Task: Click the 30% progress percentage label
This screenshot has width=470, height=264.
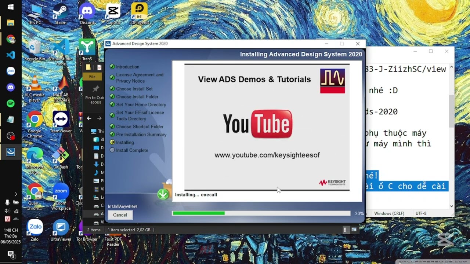Action: coord(359,213)
